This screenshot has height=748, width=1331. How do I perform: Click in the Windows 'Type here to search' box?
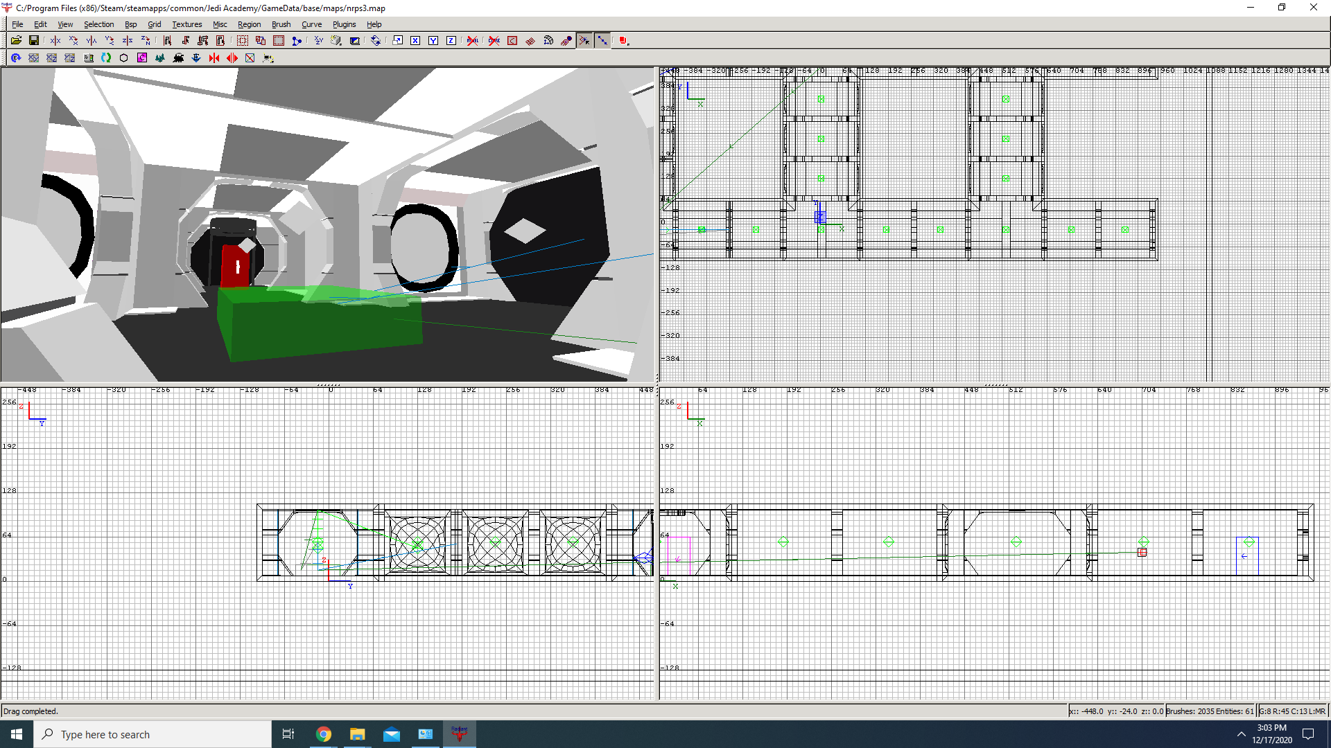pos(153,734)
